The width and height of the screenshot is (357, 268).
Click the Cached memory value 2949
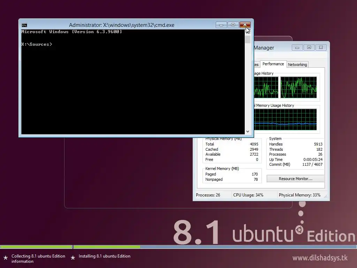click(x=254, y=149)
